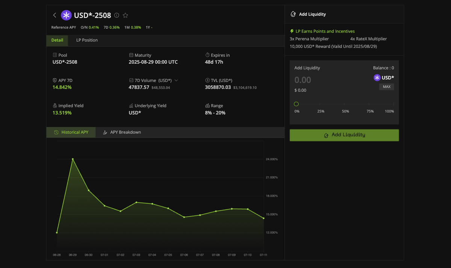Viewport: 451px width, 268px height.
Task: Click the green Add Liquidity button
Action: click(344, 135)
